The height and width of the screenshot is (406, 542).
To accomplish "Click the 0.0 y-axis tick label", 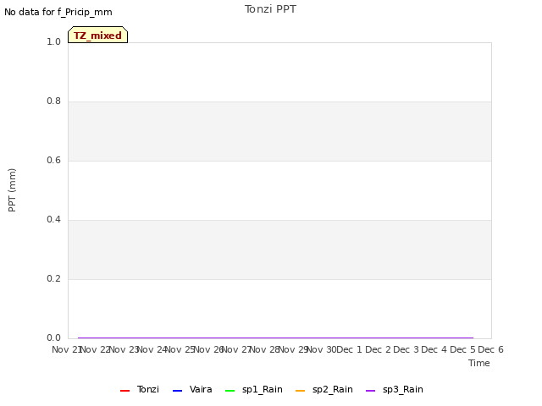I will [x=53, y=338].
